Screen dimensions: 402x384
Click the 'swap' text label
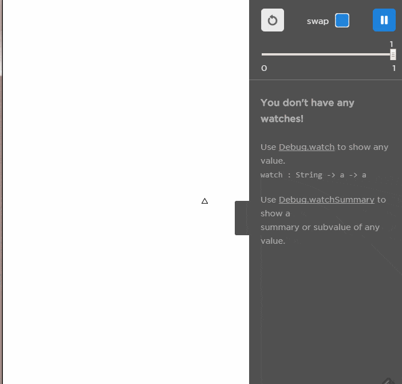(317, 21)
